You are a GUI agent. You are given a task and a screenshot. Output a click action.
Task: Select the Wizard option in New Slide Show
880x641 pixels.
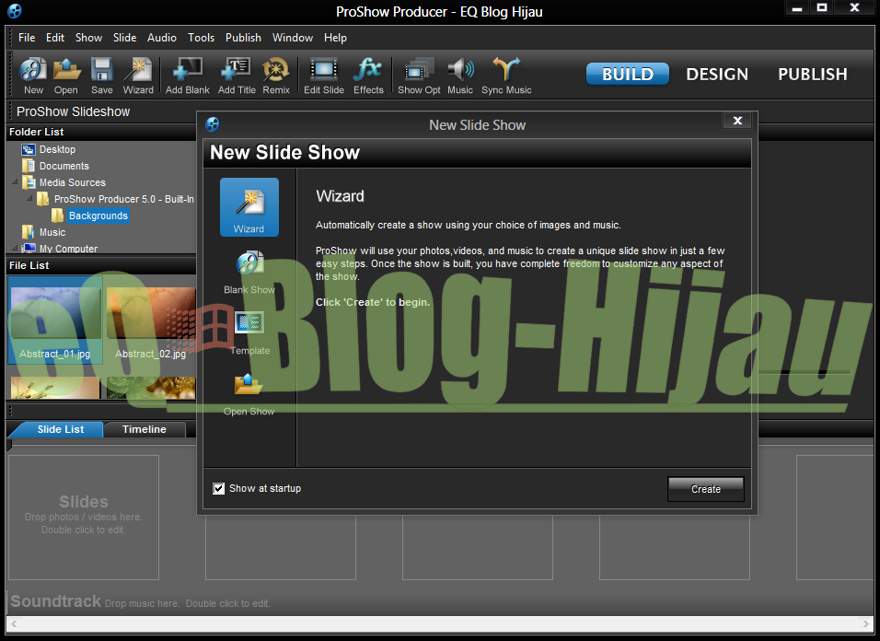click(249, 206)
